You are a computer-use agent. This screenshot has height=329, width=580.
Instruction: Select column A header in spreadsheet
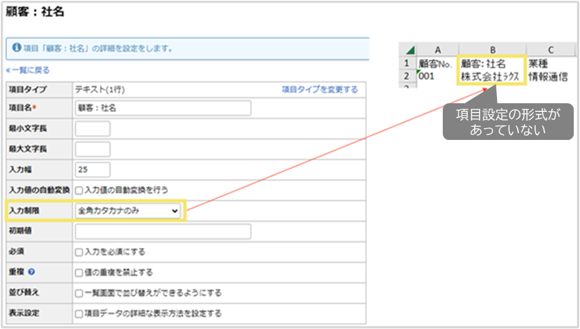pyautogui.click(x=438, y=50)
